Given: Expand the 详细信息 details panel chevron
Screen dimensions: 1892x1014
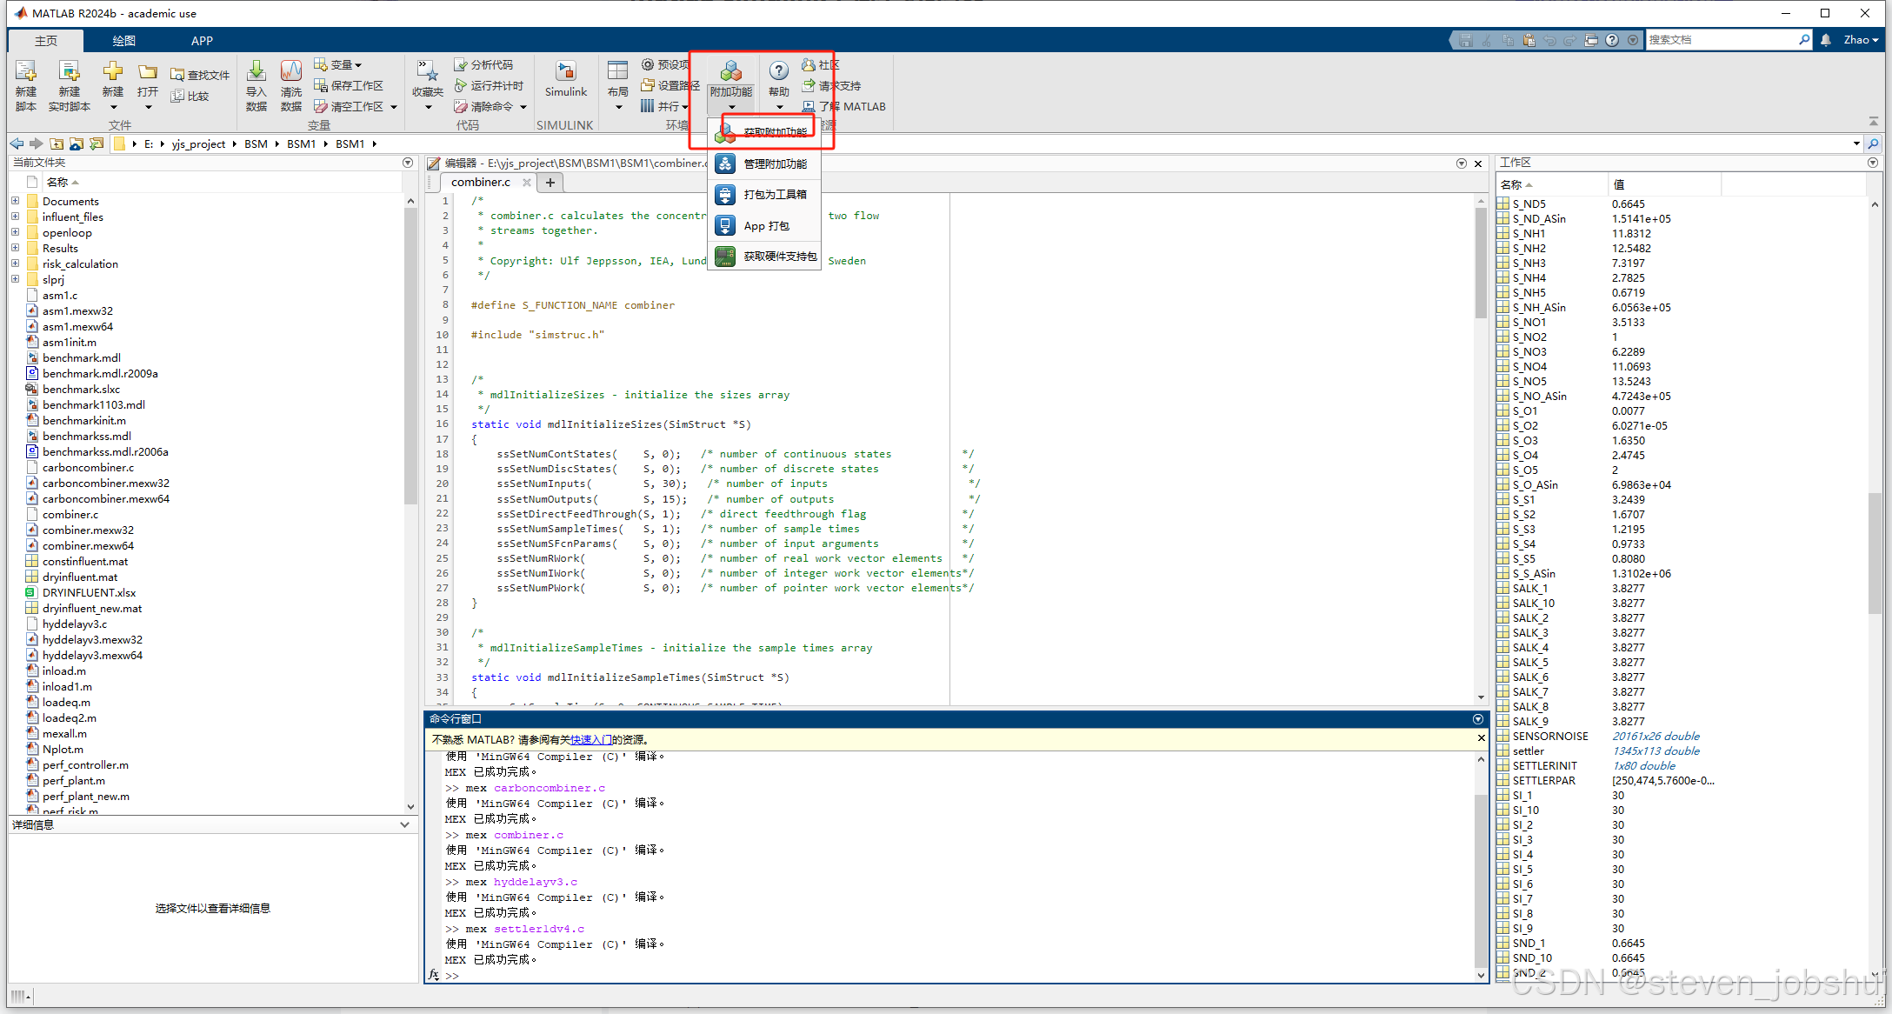Looking at the screenshot, I should [x=404, y=824].
